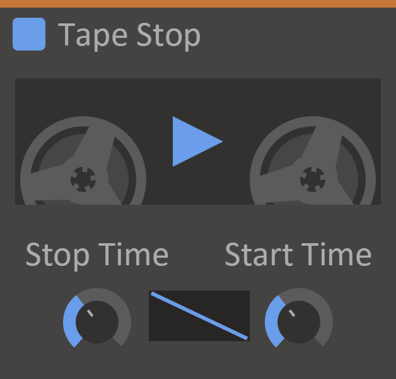Click the left reel's center hub
Viewport: 396px width, 379px height.
(83, 179)
